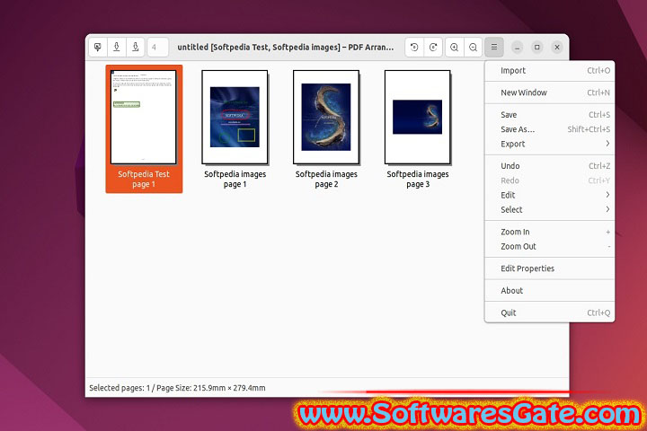Select Save As… menu entry
The height and width of the screenshot is (431, 647).
coord(550,129)
